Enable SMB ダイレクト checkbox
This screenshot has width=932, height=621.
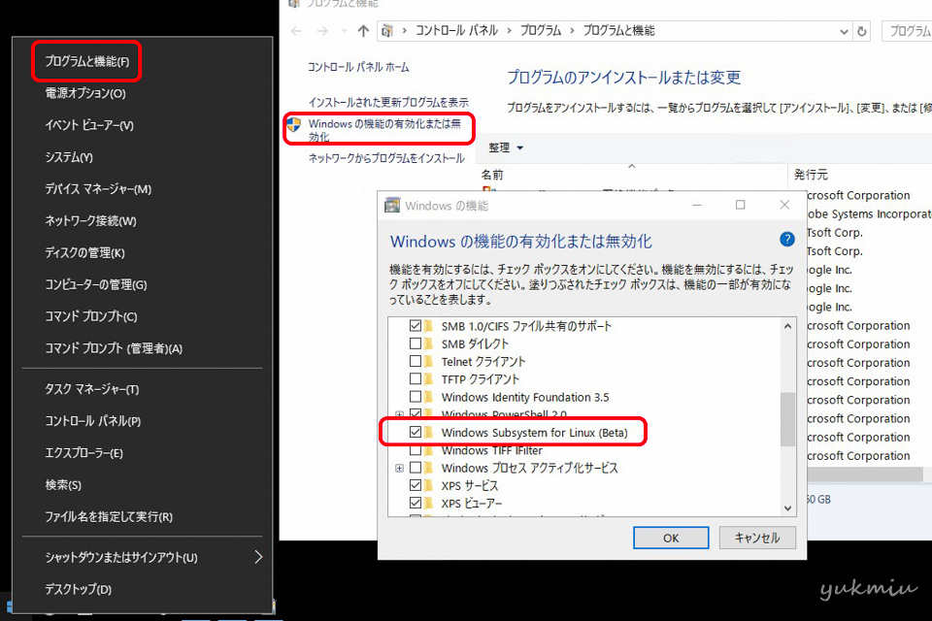[x=416, y=343]
